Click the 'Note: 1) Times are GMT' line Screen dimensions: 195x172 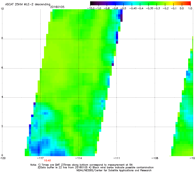[x=81, y=165]
